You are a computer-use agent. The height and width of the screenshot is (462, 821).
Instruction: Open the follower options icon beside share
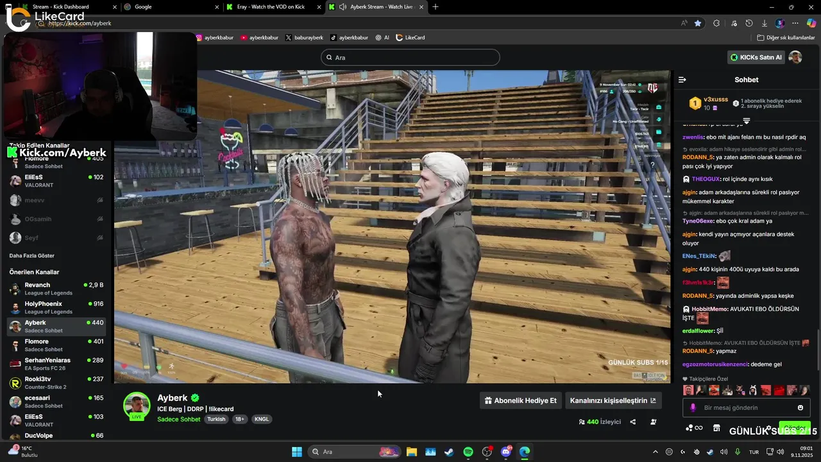coord(653,422)
